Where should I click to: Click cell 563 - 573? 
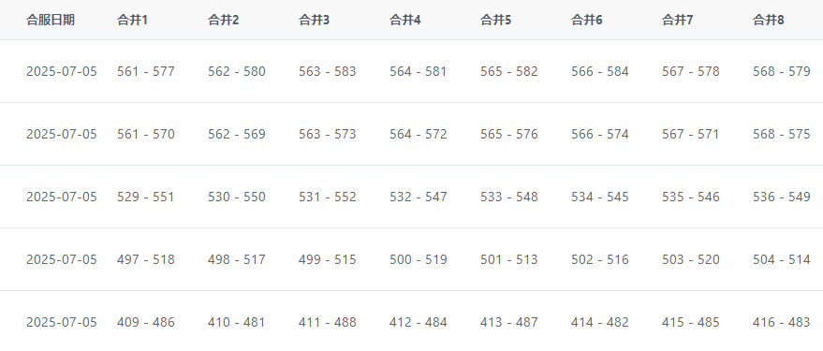pos(328,134)
